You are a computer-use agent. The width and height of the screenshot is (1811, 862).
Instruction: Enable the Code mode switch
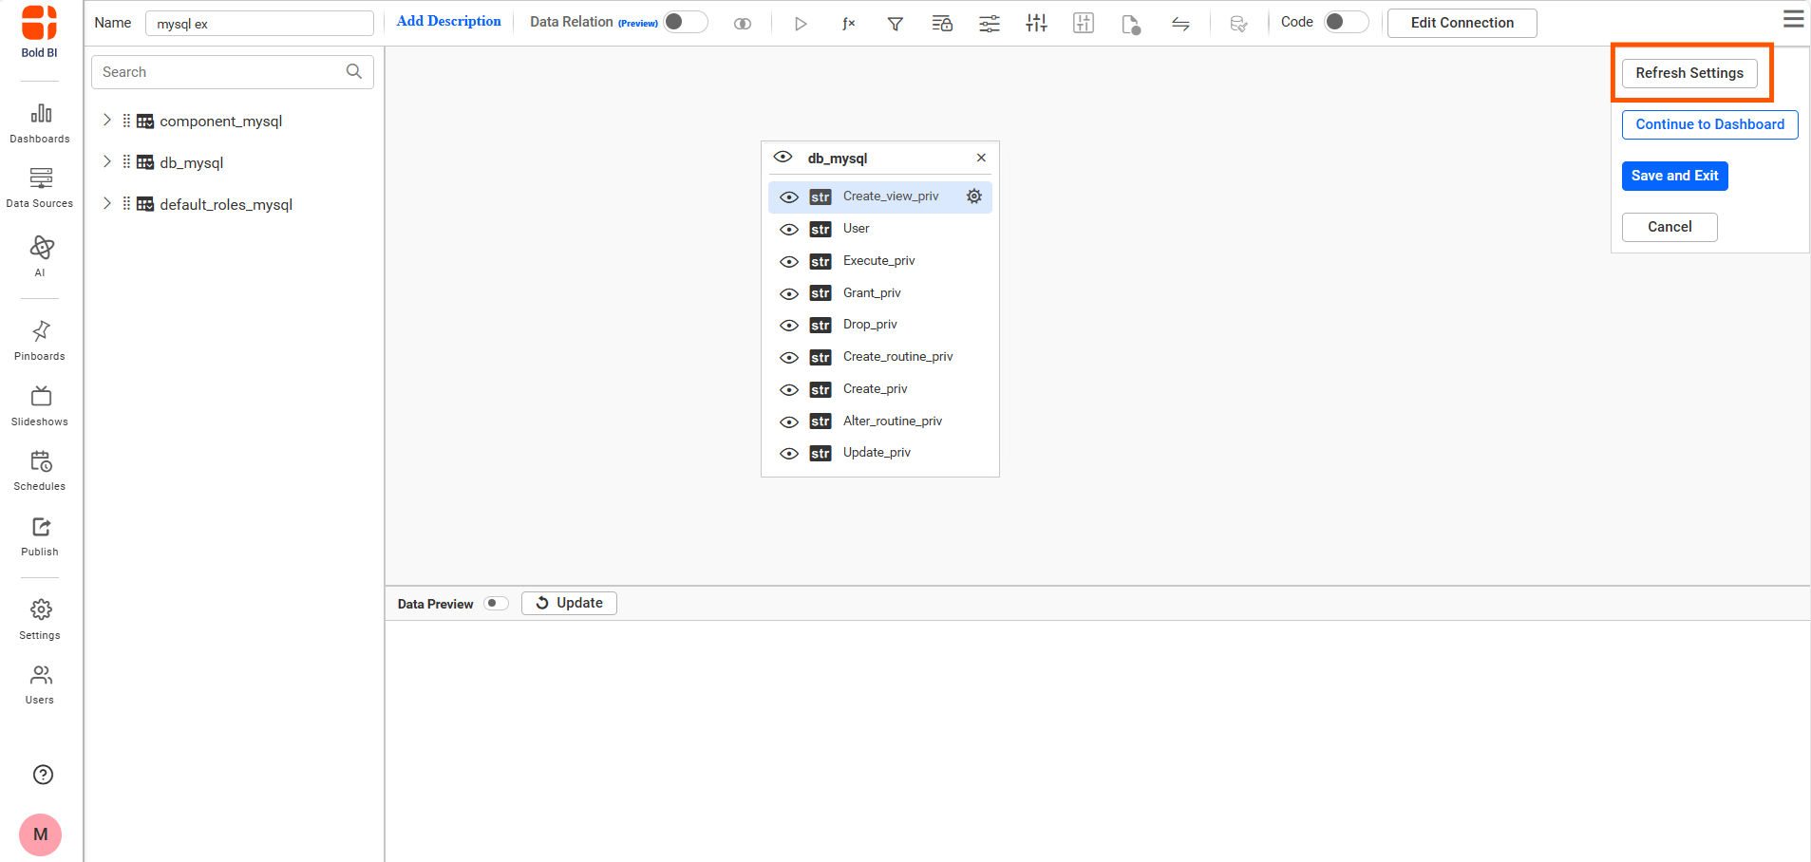point(1346,22)
